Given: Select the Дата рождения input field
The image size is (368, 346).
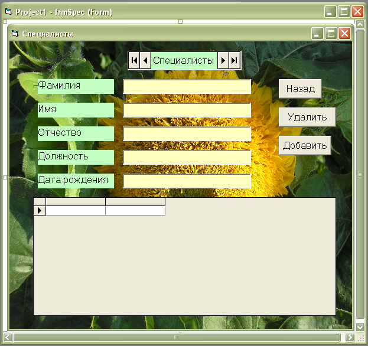Looking at the screenshot, I should coord(187,181).
